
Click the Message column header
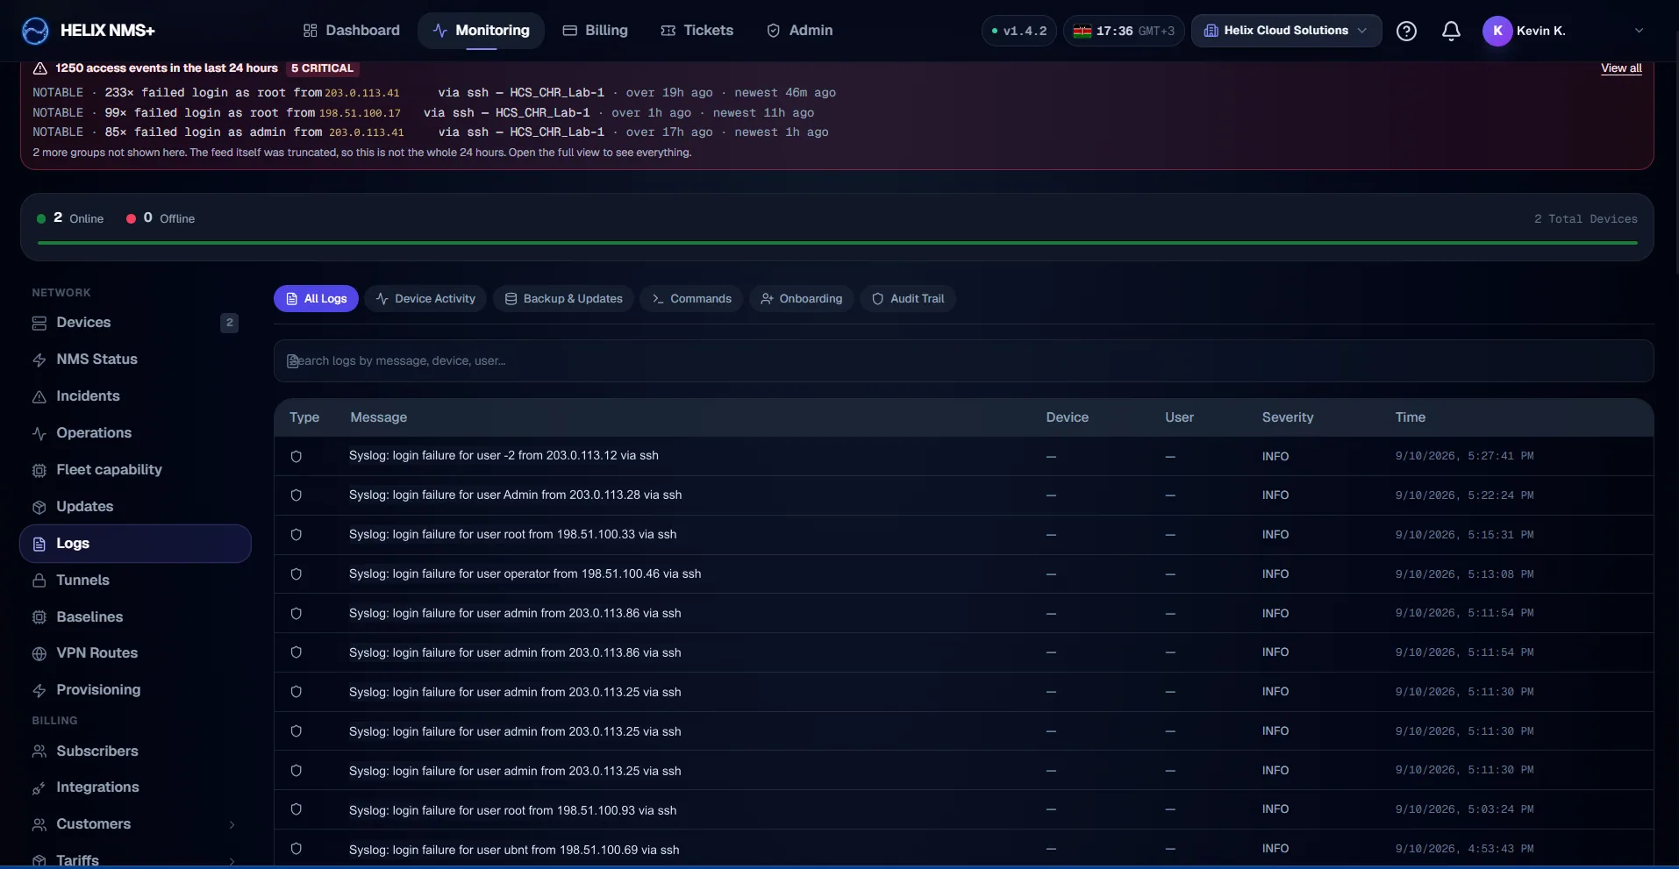pos(379,417)
